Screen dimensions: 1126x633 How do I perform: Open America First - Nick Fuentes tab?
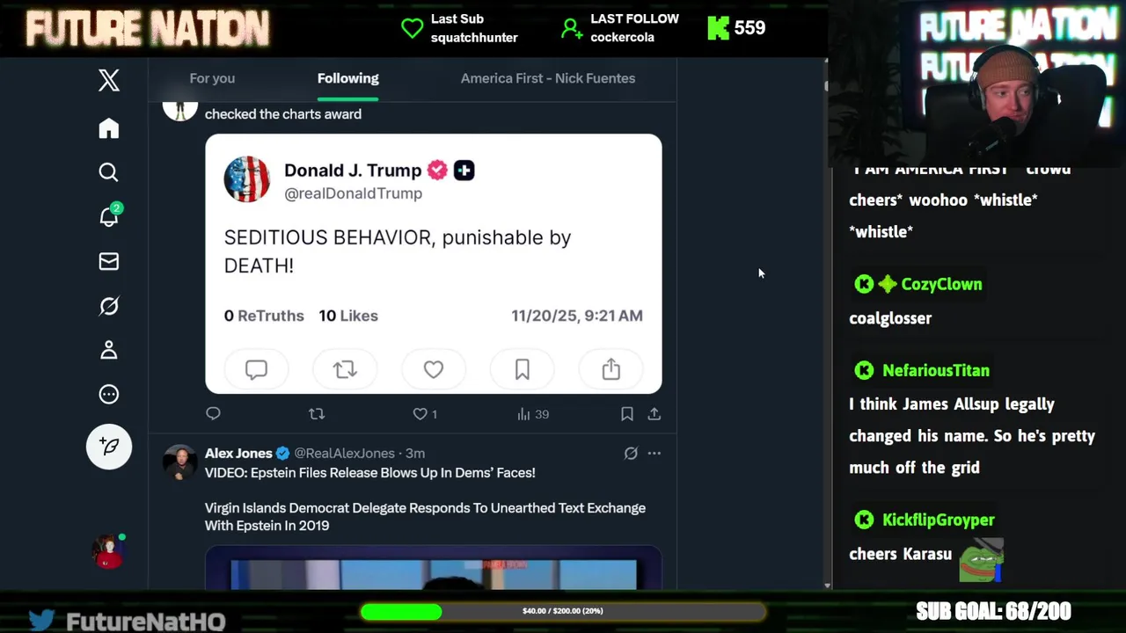[548, 78]
